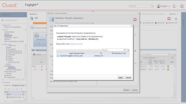
Task: Click the SQL PI Repository search field
Action: (x=113, y=50)
